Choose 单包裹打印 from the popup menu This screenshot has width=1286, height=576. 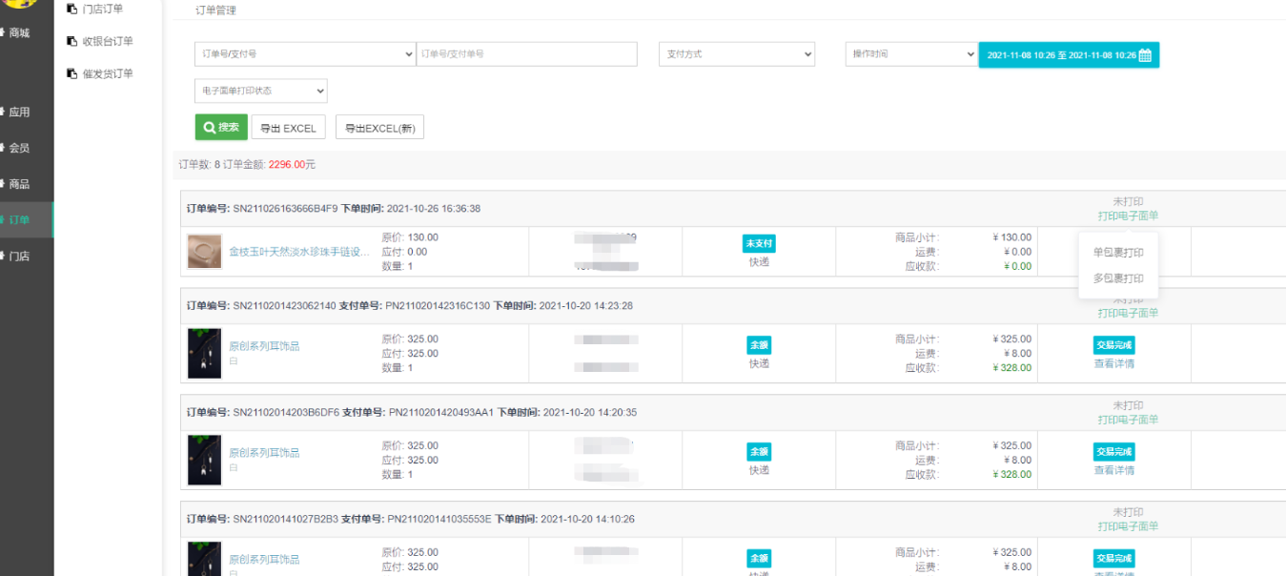(x=1118, y=253)
